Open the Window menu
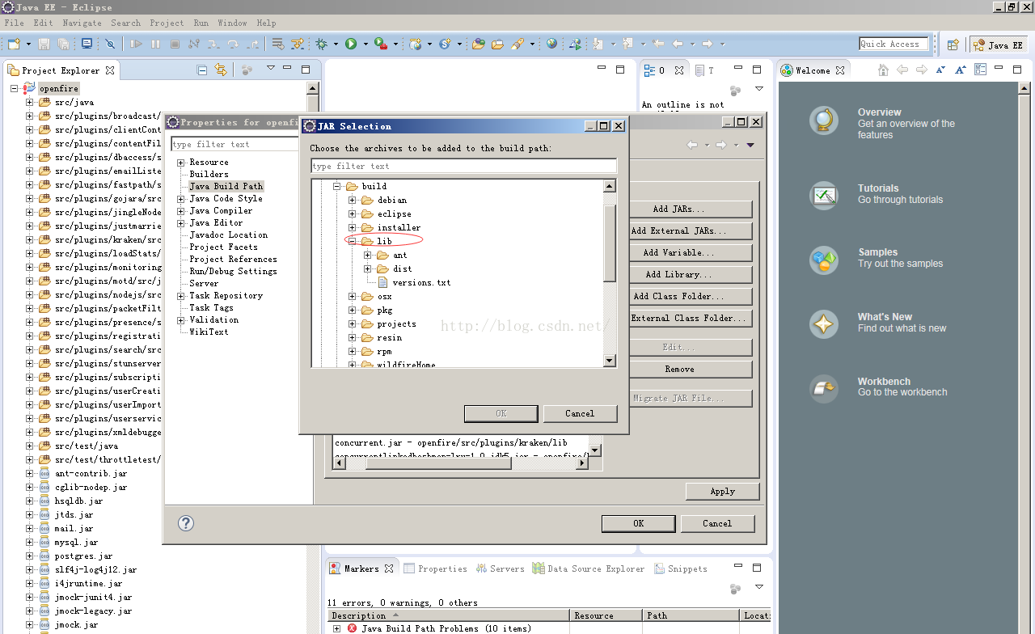Viewport: 1035px width, 634px height. 233,23
